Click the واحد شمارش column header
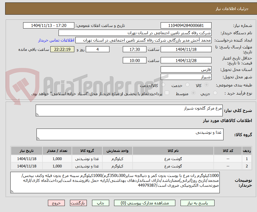This screenshot has width=257, height=212. click(117, 151)
